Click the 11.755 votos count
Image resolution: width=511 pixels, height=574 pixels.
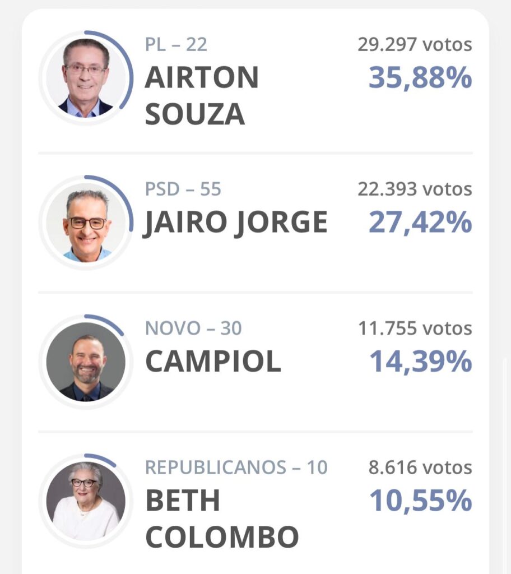point(415,328)
